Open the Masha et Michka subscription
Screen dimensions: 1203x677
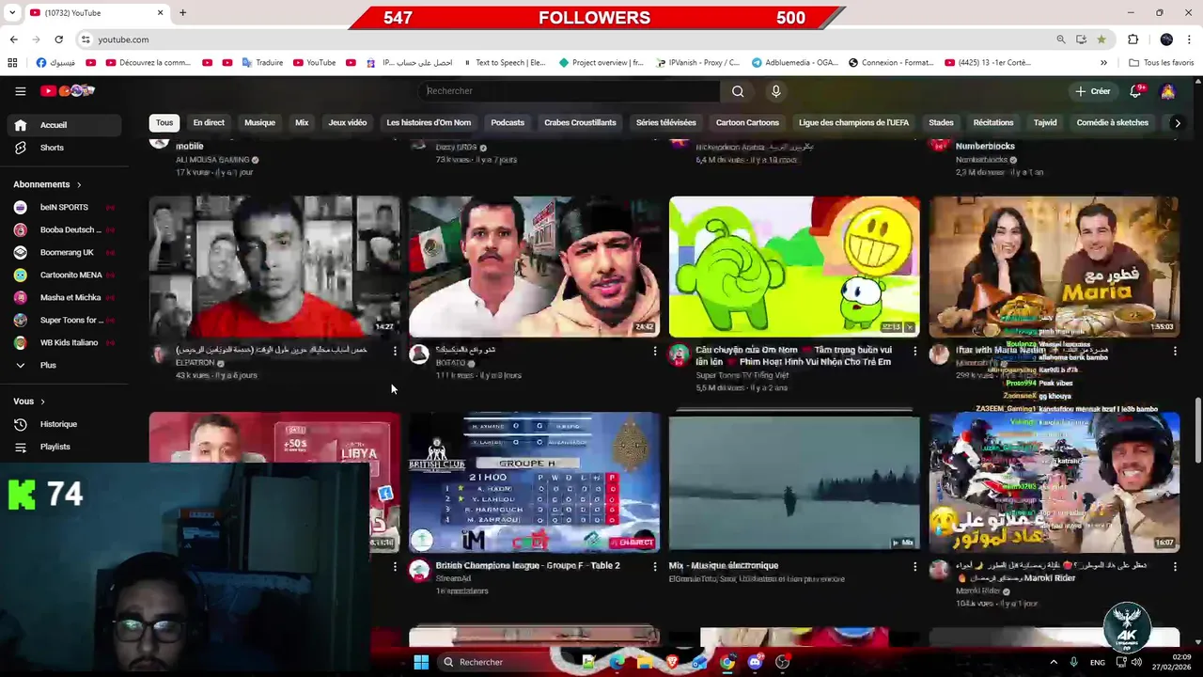64,297
